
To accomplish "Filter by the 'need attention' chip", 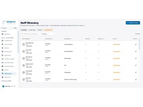I will 48,30.
